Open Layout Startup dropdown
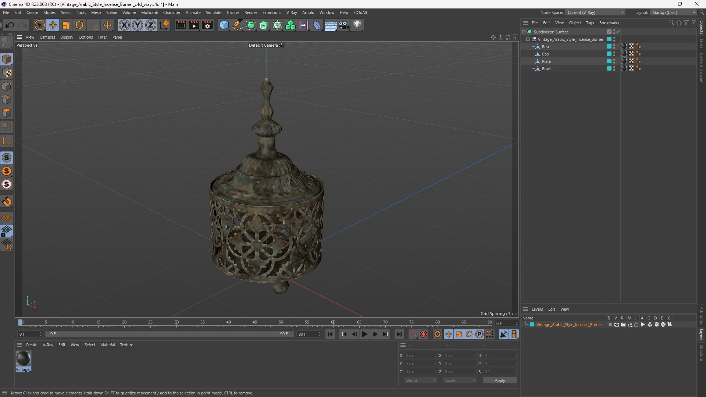Image resolution: width=706 pixels, height=397 pixels. point(674,12)
